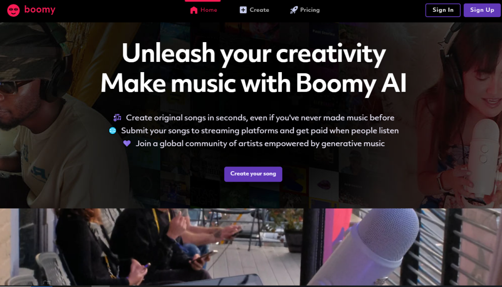Open the Pricing page link
The width and height of the screenshot is (502, 287).
[305, 10]
